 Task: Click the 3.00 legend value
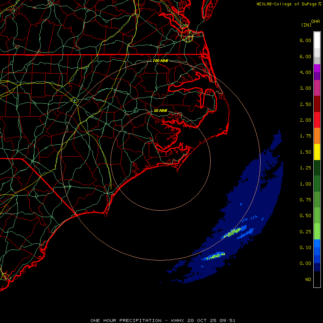tap(305, 88)
